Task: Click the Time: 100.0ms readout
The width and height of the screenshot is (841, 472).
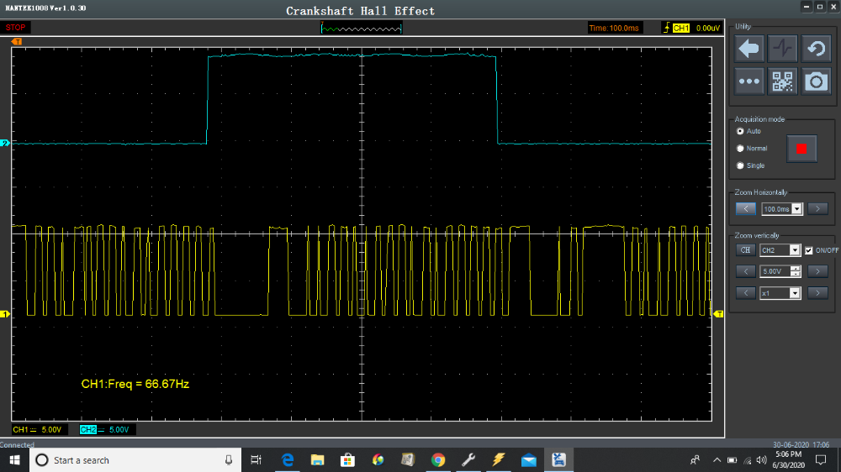Action: click(x=614, y=28)
